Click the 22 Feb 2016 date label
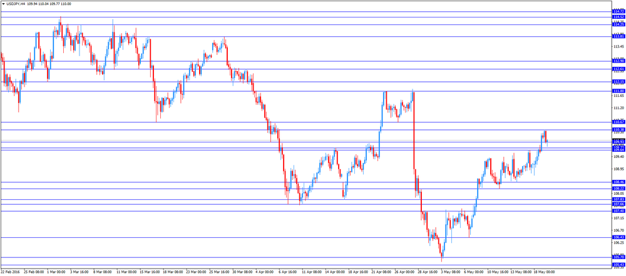626x276 pixels. (x=9, y=273)
